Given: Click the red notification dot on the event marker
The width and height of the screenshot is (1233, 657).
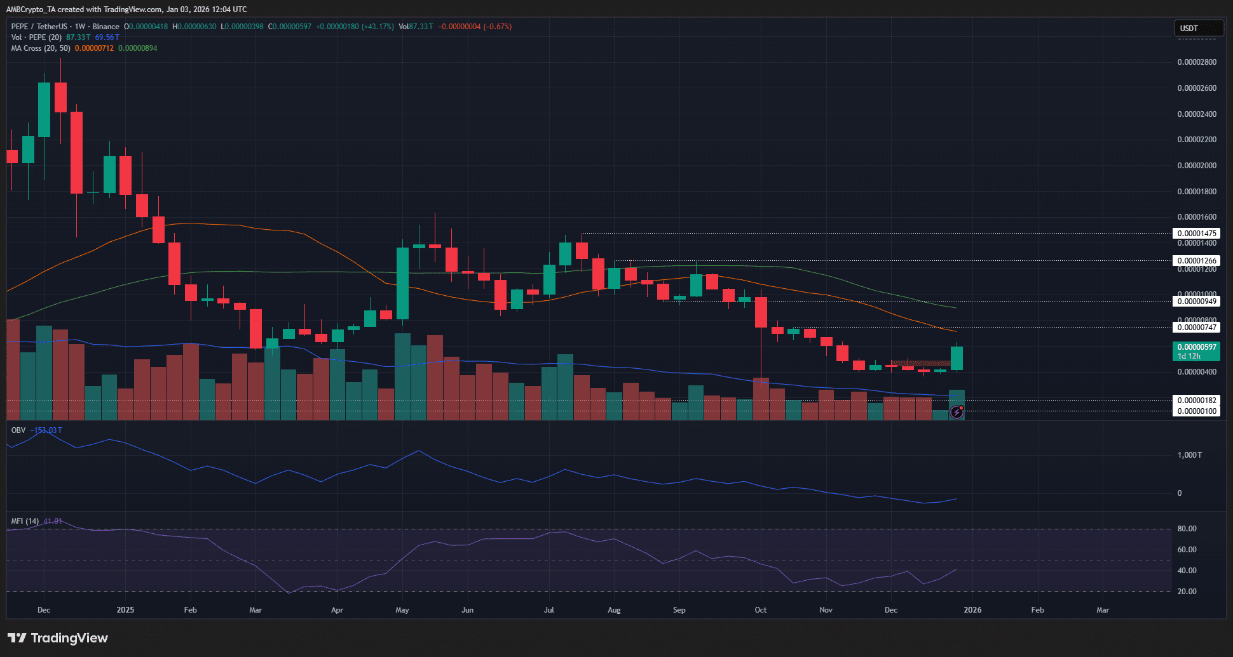Looking at the screenshot, I should click(961, 406).
